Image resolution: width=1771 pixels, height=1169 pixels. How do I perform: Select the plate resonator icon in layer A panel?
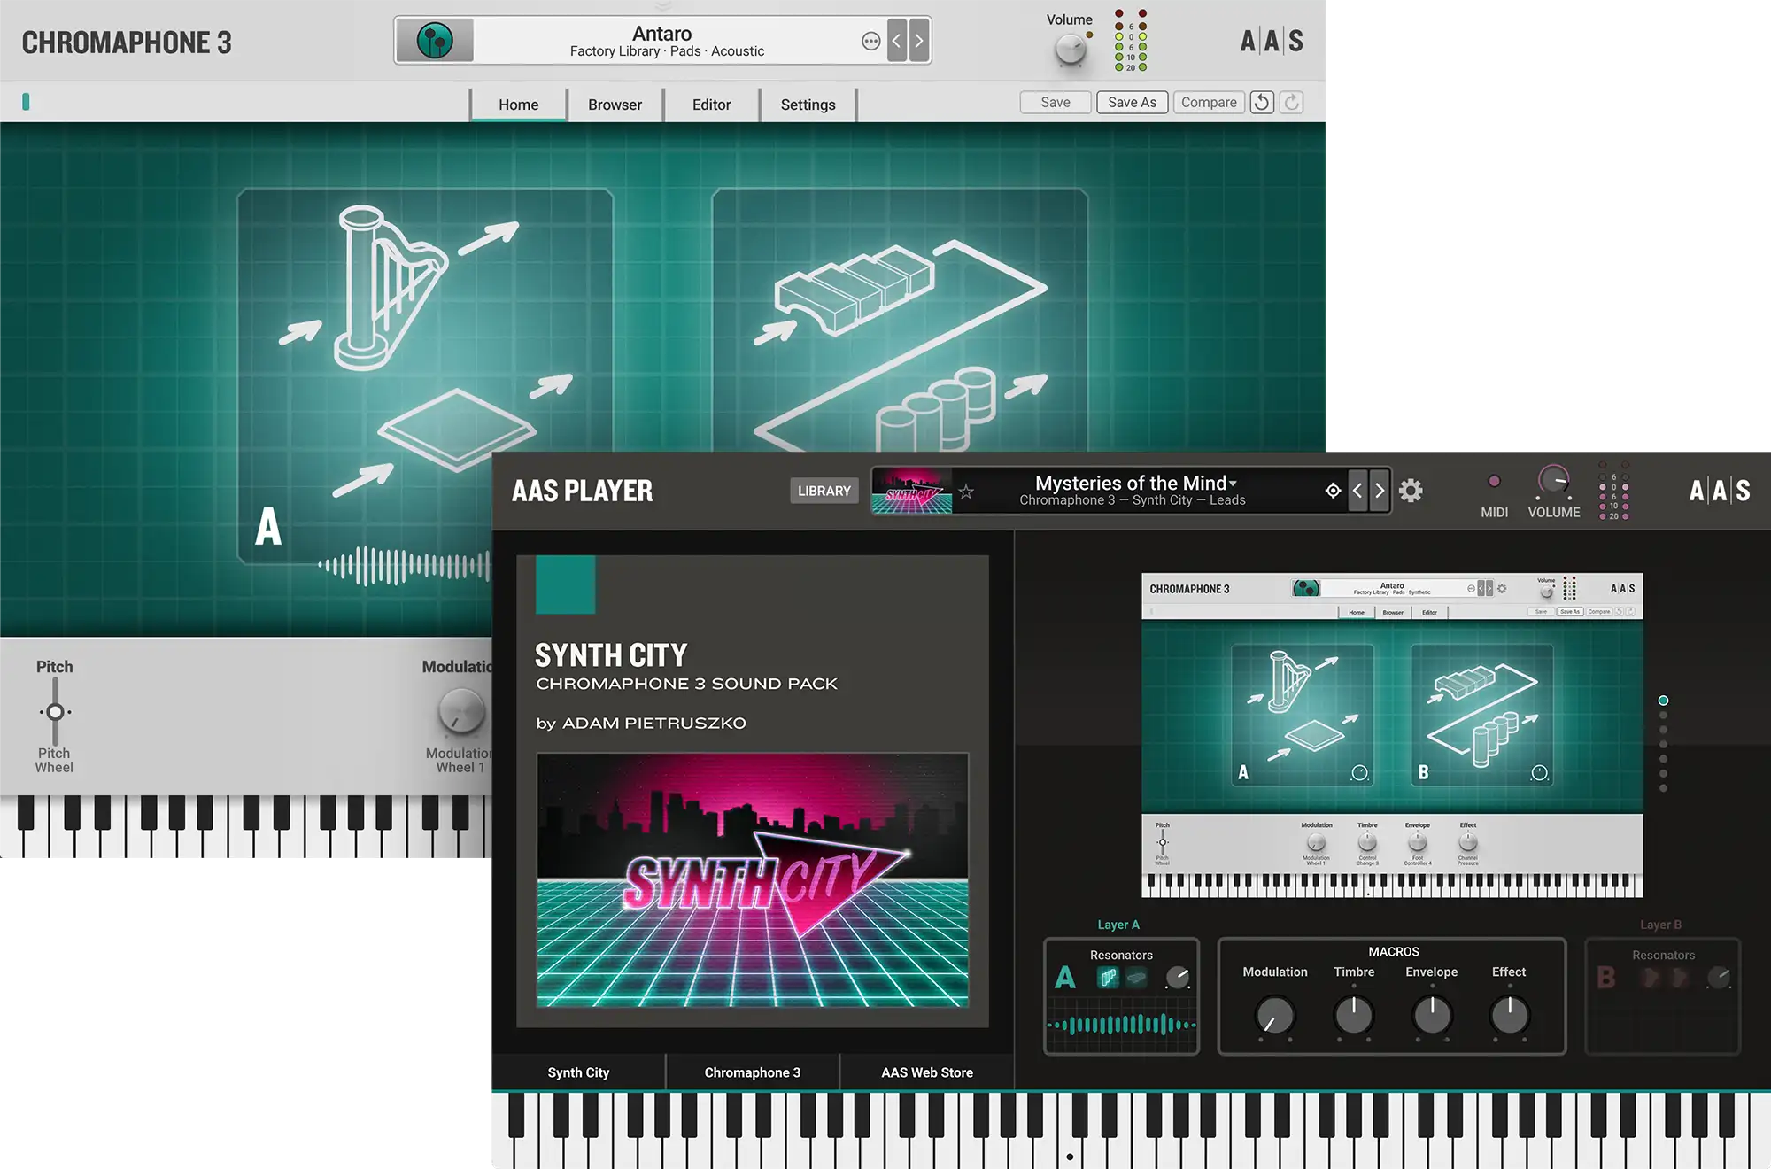tap(457, 430)
